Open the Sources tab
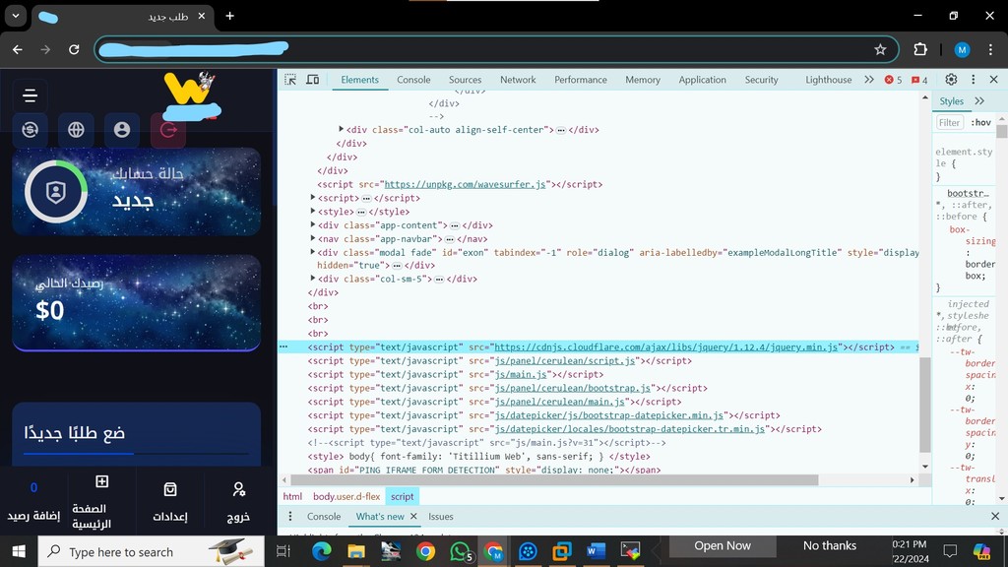 tap(465, 80)
